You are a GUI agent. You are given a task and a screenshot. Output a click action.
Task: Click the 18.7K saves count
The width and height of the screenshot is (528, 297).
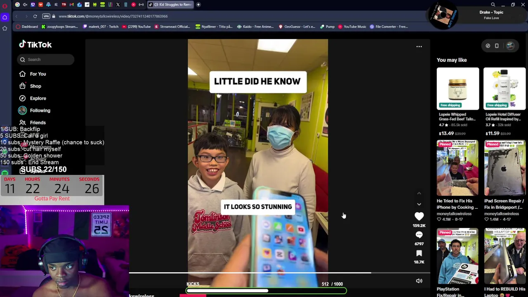(x=419, y=262)
